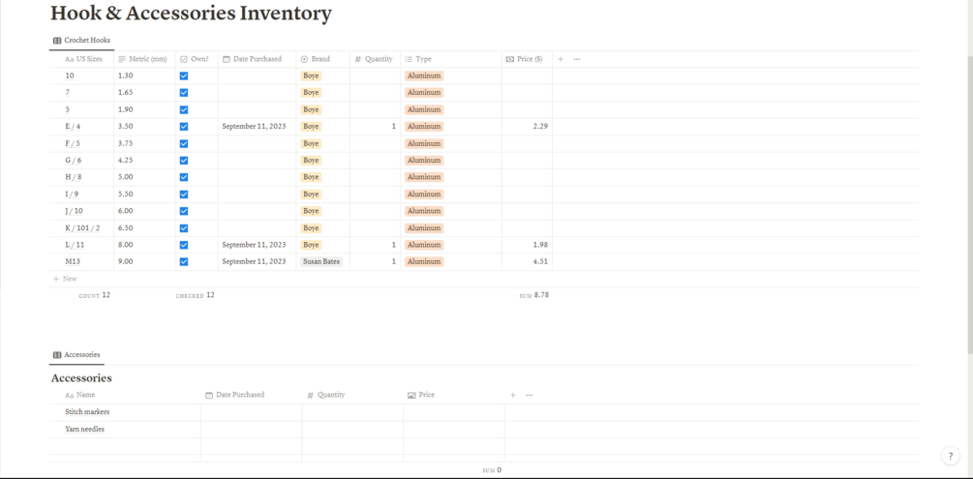Toggle Own checkbox for M13 row

[x=184, y=262]
